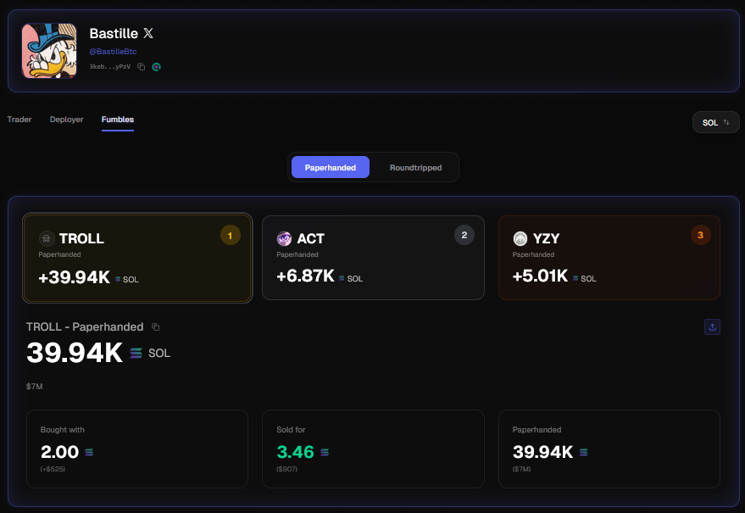Select the Fumbles tab
745x513 pixels.
point(118,120)
